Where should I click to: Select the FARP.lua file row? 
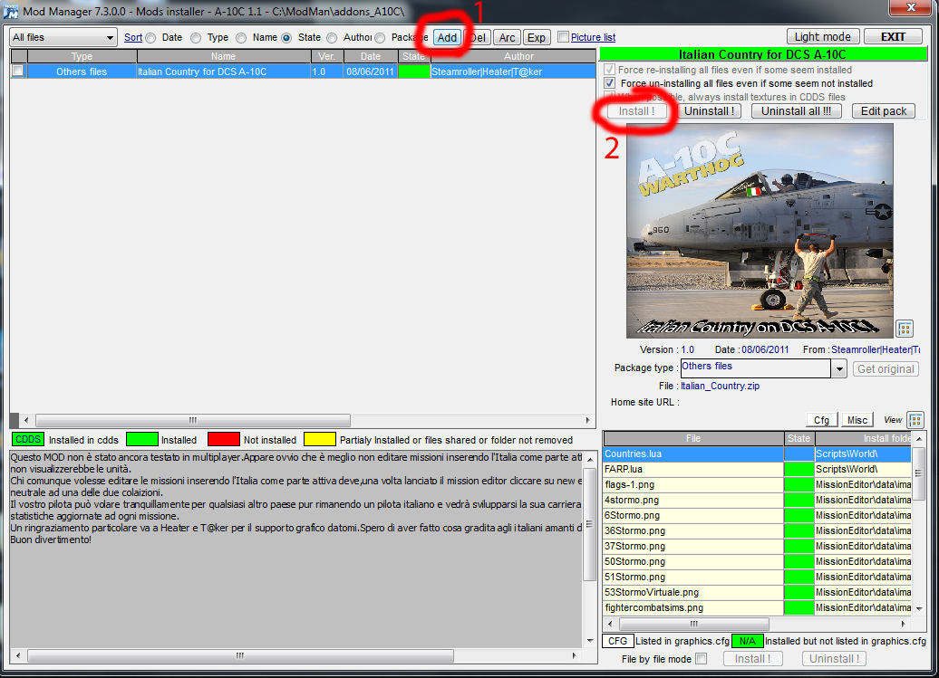point(757,469)
